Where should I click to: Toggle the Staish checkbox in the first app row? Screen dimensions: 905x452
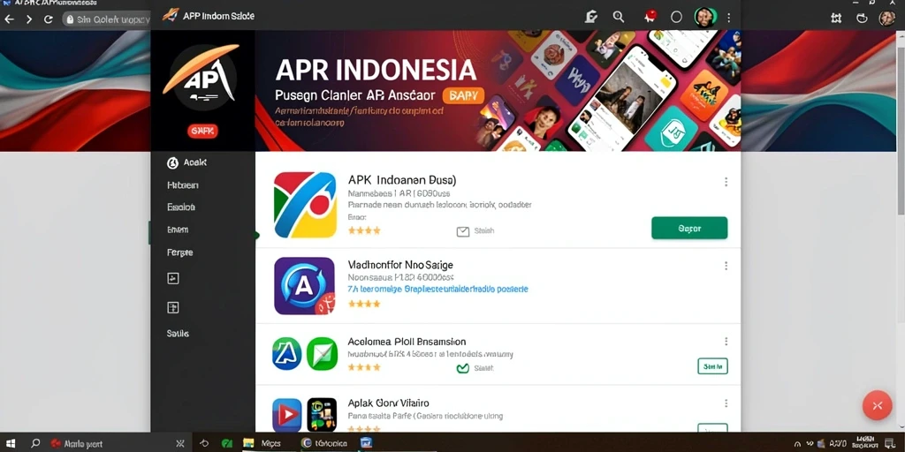coord(463,231)
